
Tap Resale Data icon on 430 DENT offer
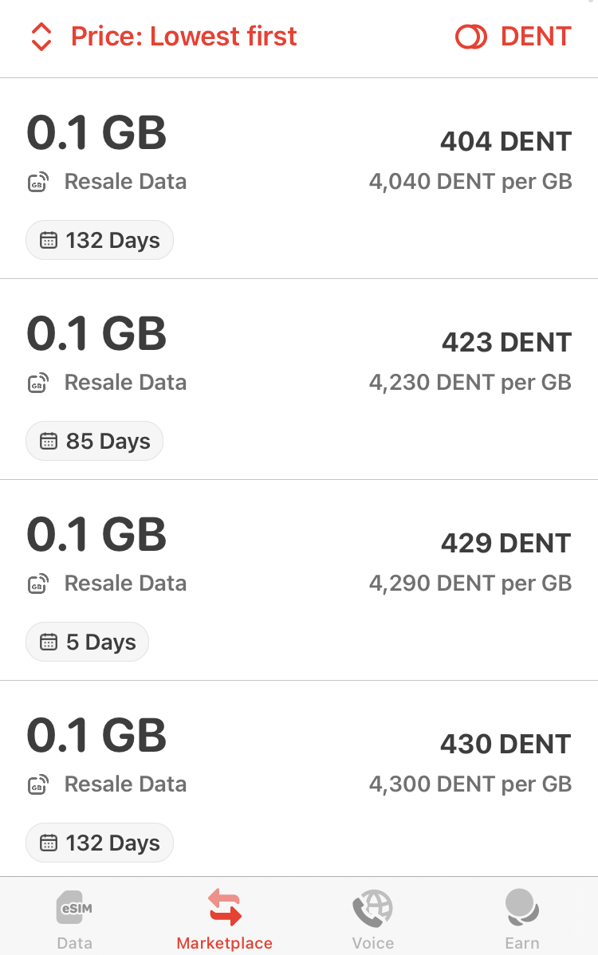(x=38, y=785)
